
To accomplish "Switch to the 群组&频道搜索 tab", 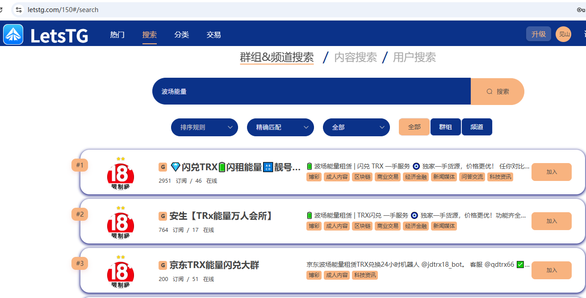I will 277,57.
